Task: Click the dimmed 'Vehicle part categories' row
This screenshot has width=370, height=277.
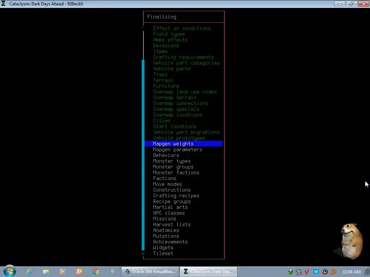Action: (x=186, y=63)
